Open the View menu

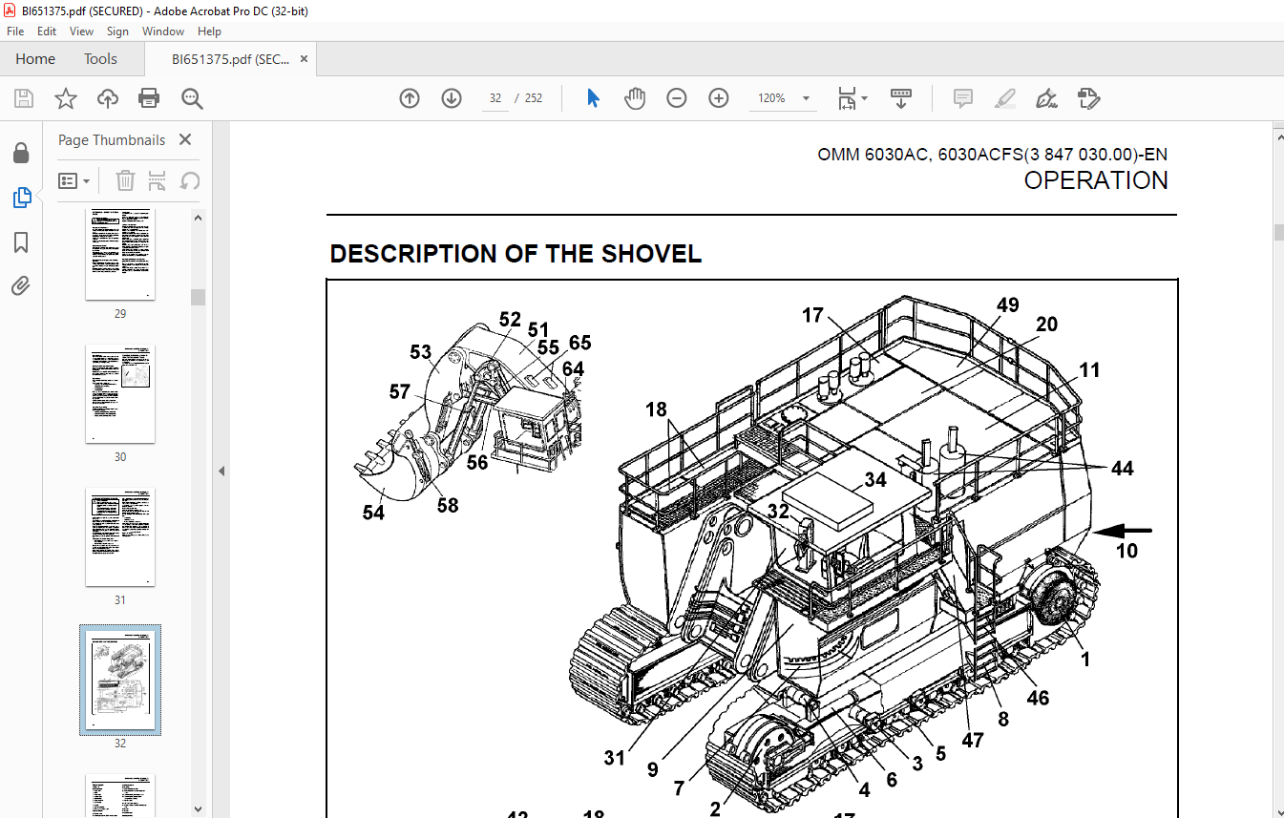point(81,31)
